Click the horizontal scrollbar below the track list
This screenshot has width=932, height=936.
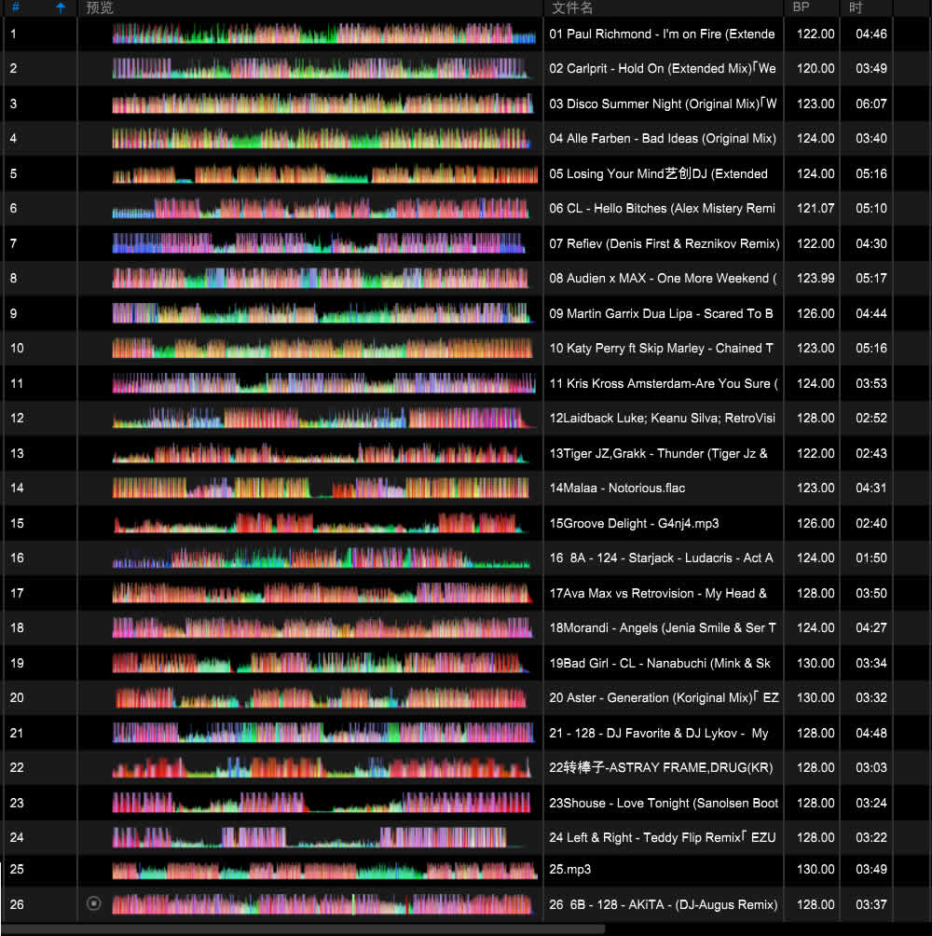point(305,929)
